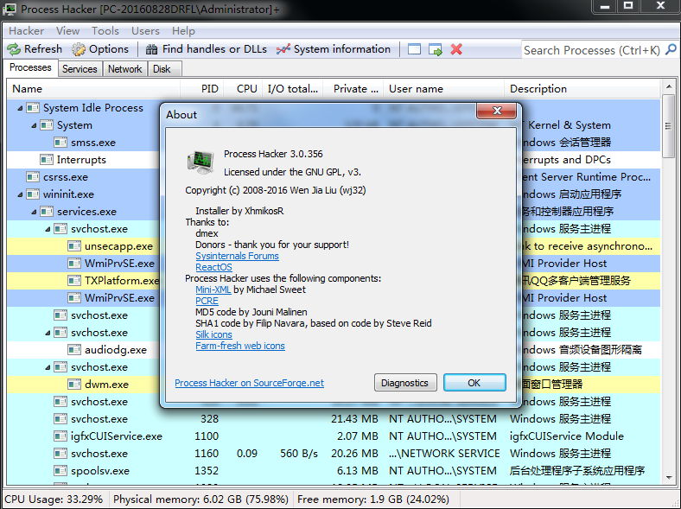This screenshot has height=509, width=681.
Task: Open the Silk icons link
Action: pos(213,334)
